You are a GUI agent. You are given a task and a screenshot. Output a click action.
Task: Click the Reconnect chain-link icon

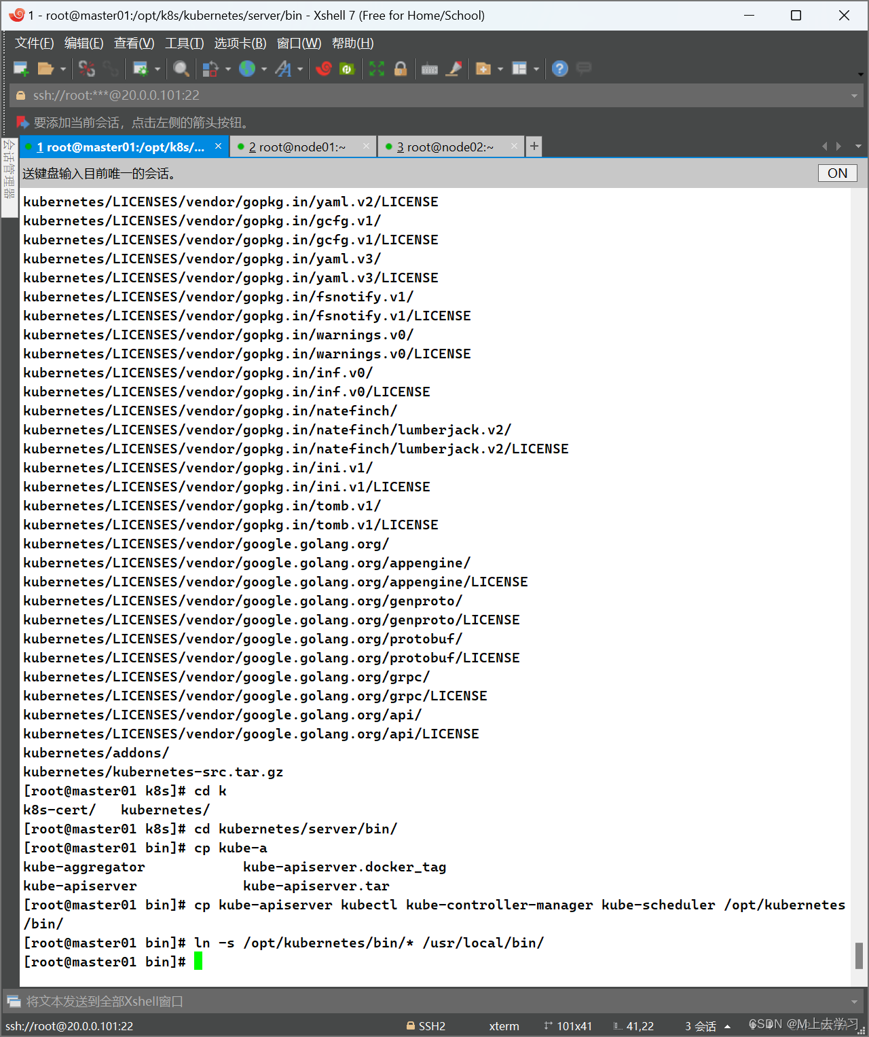[x=111, y=69]
